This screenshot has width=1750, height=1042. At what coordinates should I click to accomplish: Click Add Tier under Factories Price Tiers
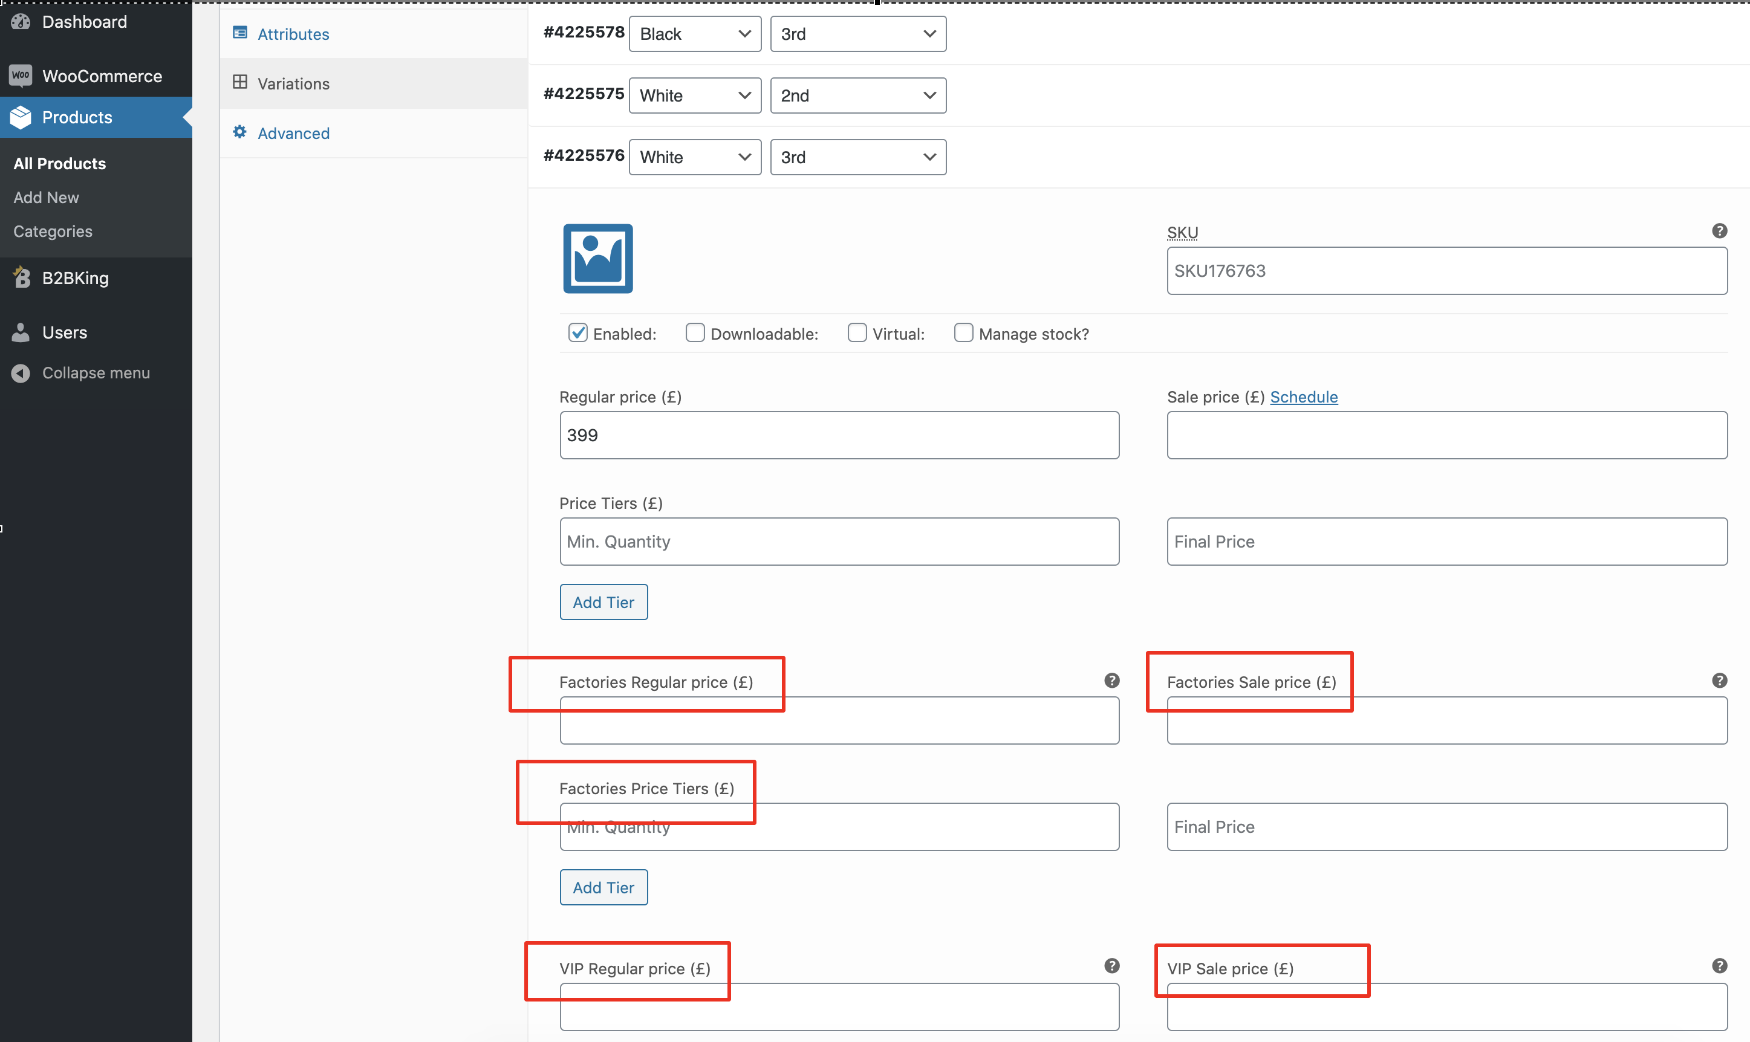point(603,887)
